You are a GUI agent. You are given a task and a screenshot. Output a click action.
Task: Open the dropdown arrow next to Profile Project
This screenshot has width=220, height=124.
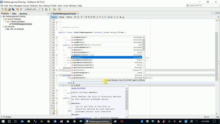pos(61,9)
